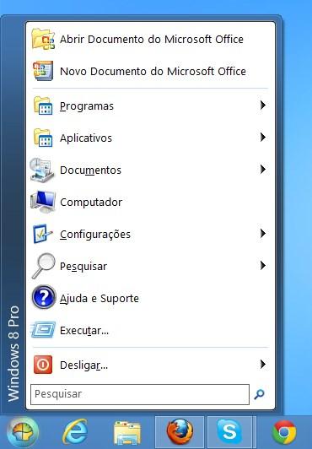Launch Google Chrome from the taskbar
This screenshot has height=449, width=312.
pos(284,432)
